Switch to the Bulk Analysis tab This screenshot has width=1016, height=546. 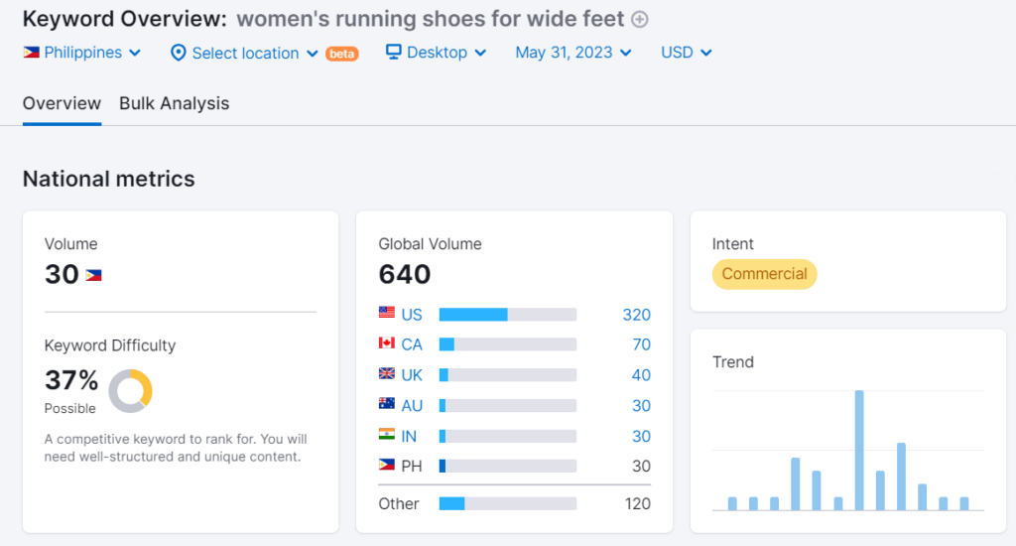click(174, 103)
